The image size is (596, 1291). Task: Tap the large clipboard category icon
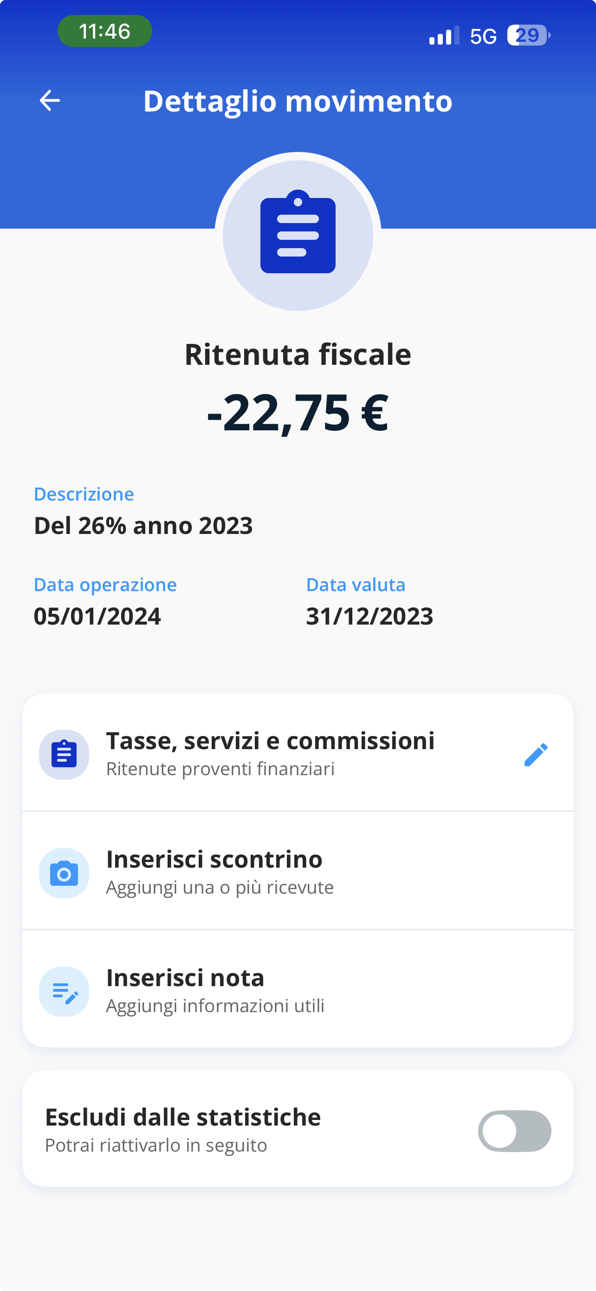tap(298, 231)
